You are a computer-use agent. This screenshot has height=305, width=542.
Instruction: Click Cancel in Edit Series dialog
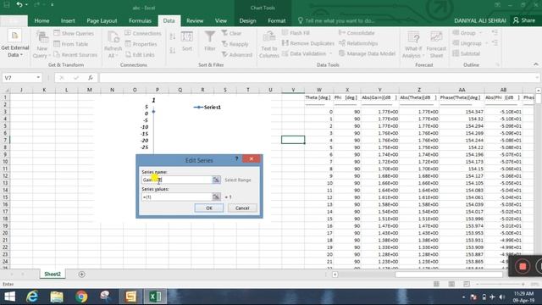click(242, 208)
